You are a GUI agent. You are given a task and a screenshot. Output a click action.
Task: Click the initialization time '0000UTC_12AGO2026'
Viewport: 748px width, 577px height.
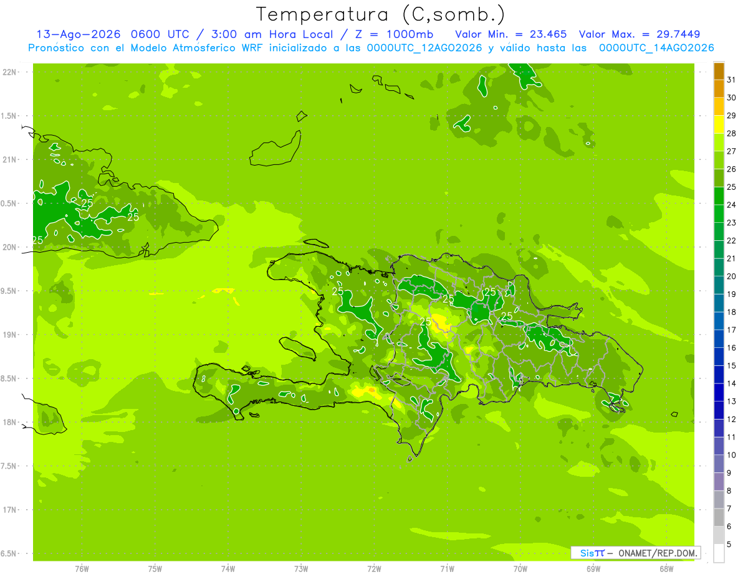pyautogui.click(x=424, y=47)
